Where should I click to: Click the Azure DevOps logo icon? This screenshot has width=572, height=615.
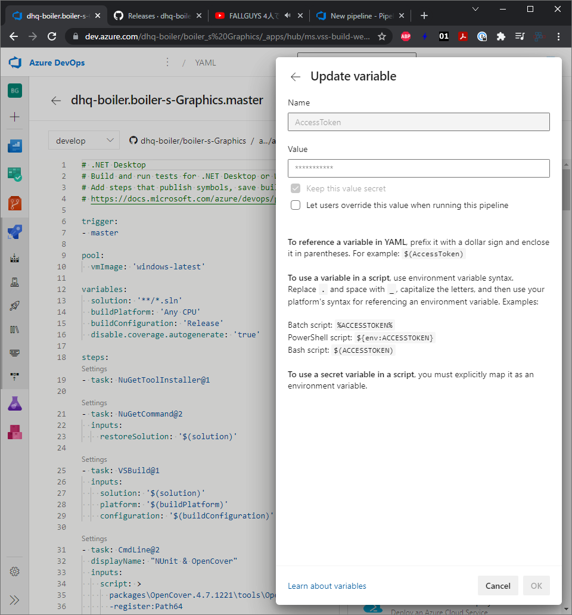tap(15, 63)
